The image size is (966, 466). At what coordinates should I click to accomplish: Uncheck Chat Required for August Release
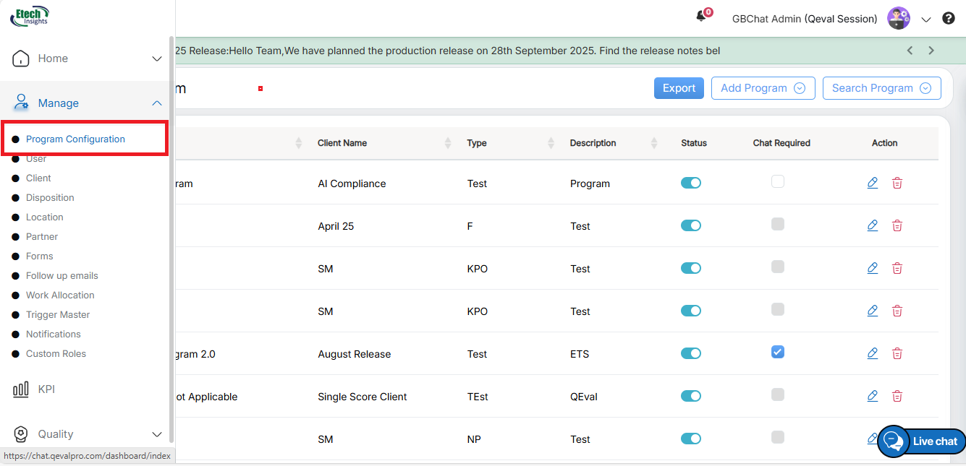coord(778,352)
